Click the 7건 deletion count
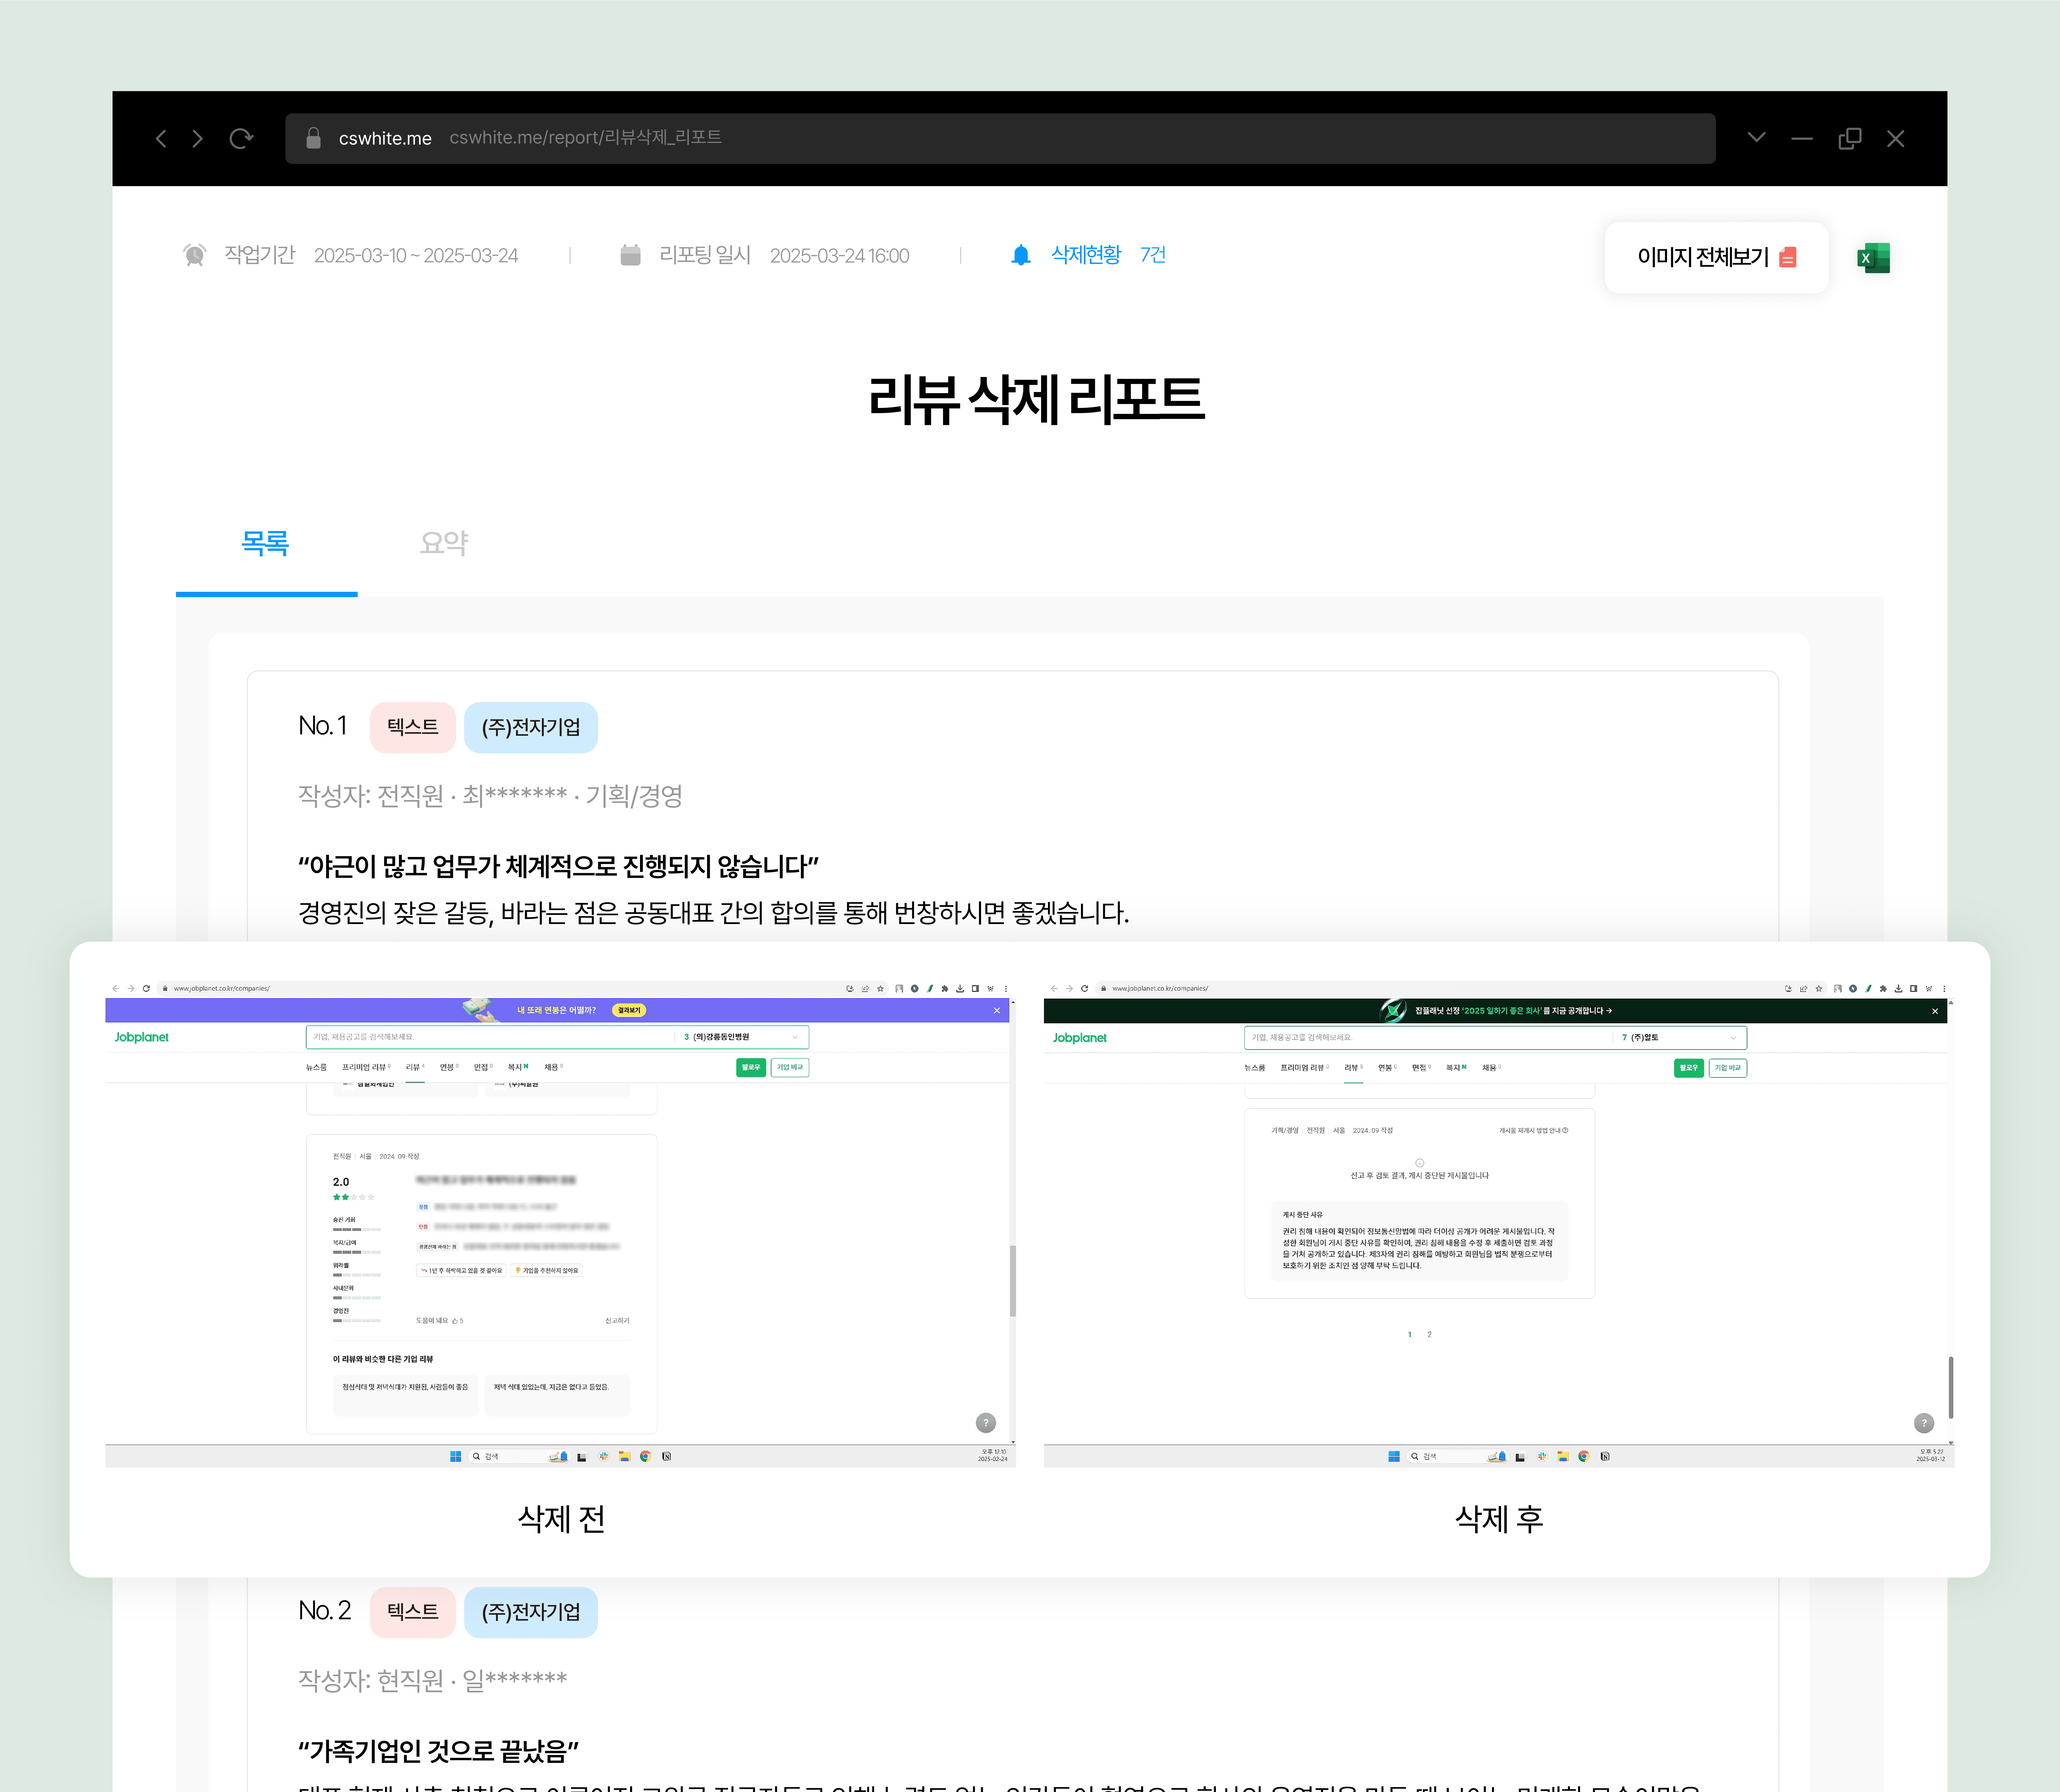The image size is (2060, 1792). pos(1153,255)
